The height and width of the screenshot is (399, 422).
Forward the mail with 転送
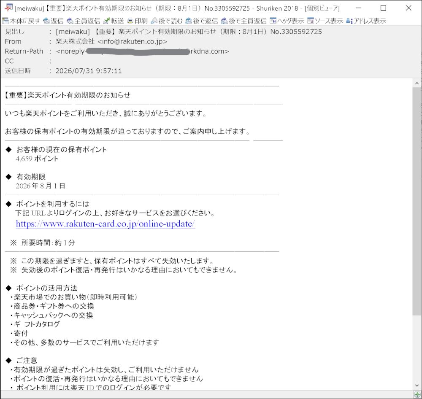click(114, 21)
